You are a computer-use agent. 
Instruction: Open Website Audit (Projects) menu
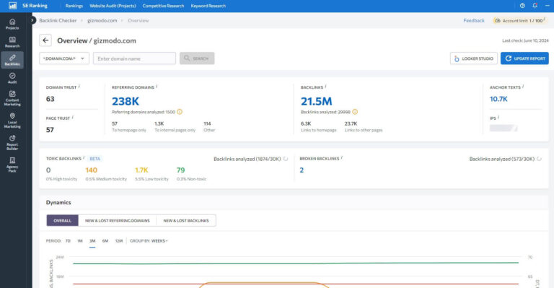coord(113,6)
